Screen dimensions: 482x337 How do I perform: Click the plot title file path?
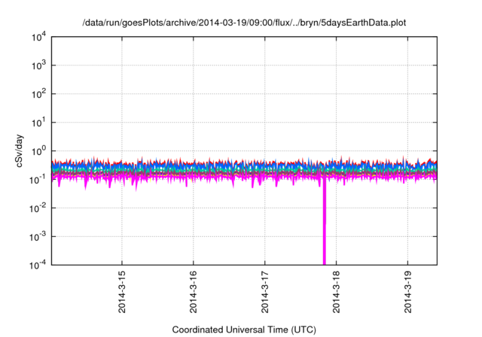tap(244, 23)
